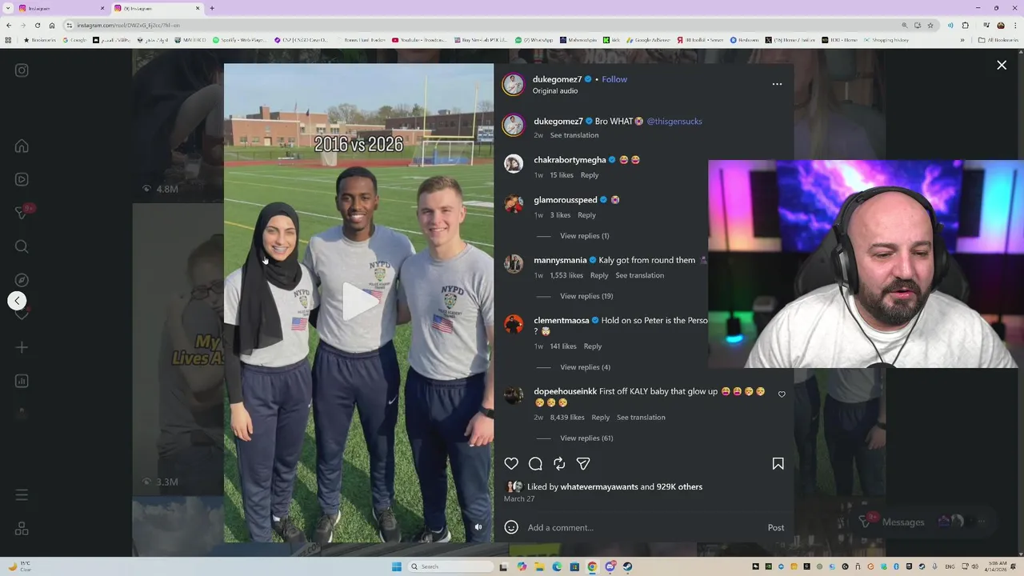
Task: Go to previous post with left arrow
Action: click(17, 301)
